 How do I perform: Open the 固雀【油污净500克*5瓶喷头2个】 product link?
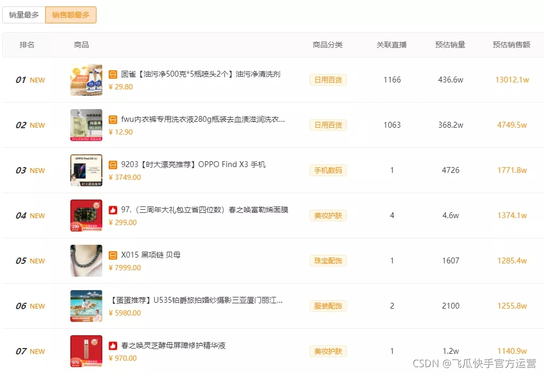[200, 74]
